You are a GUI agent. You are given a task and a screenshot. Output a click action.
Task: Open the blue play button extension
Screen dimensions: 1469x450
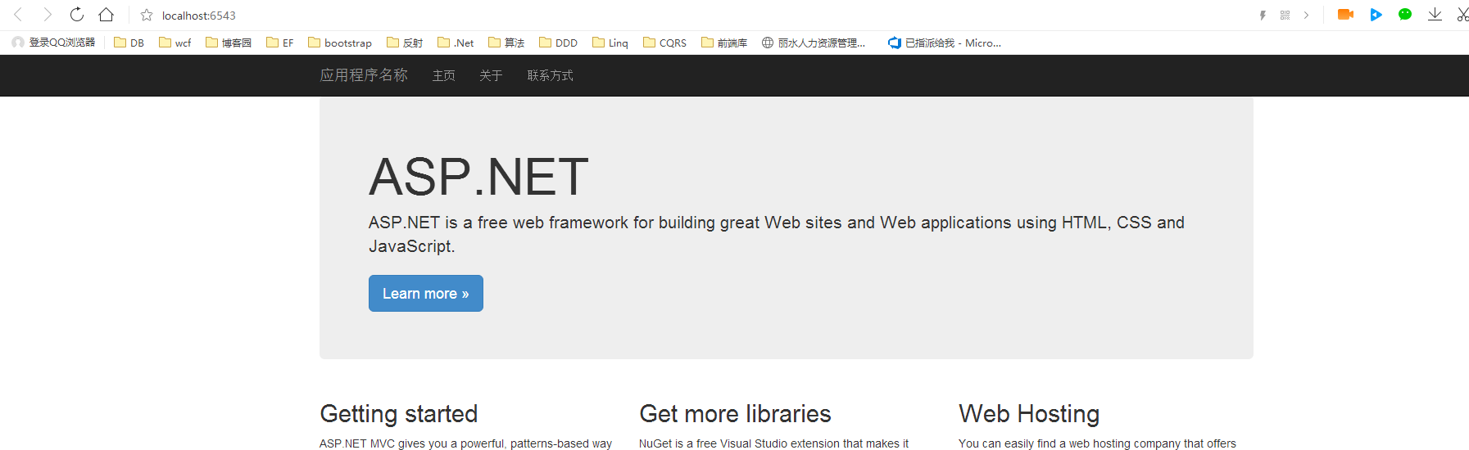click(1376, 15)
